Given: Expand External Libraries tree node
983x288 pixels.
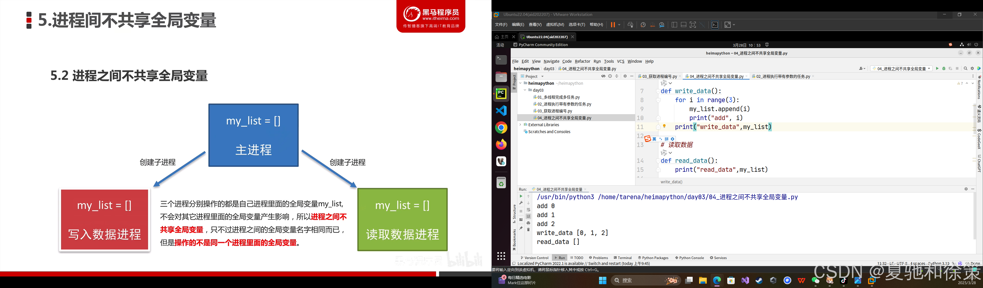Looking at the screenshot, I should (520, 125).
